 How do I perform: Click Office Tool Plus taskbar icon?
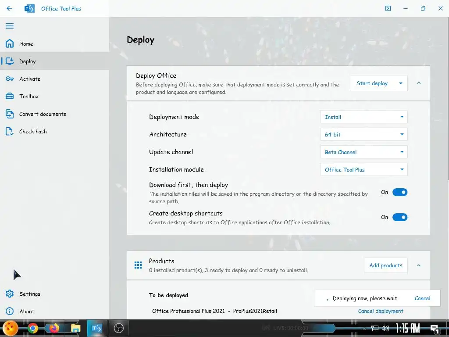[x=96, y=328]
